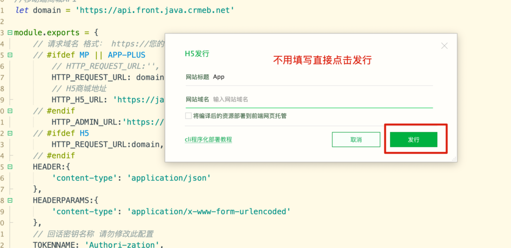Click the 发行 publish button

click(x=414, y=139)
